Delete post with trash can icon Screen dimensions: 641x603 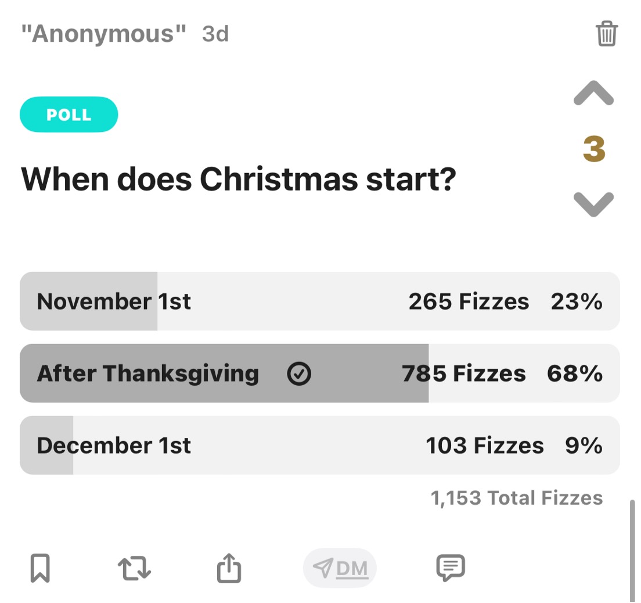pyautogui.click(x=607, y=34)
